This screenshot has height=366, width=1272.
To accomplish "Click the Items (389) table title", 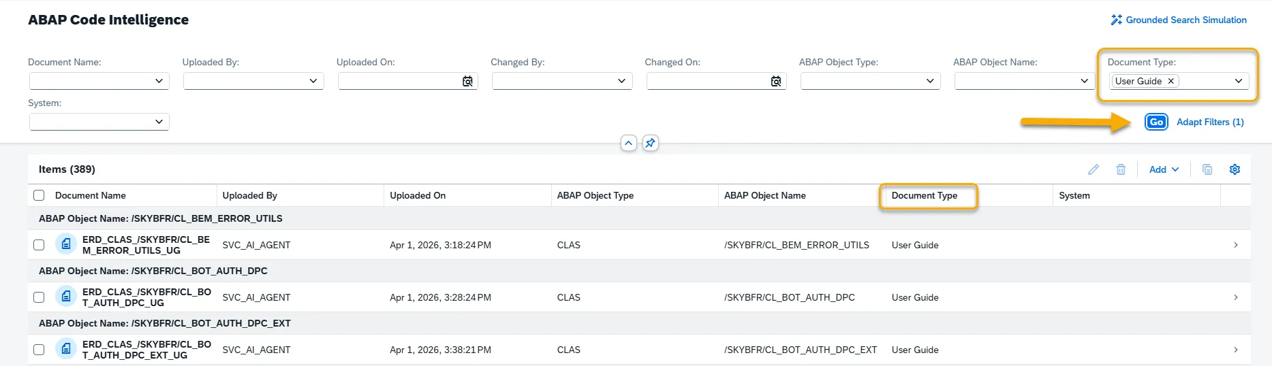I will coord(67,169).
